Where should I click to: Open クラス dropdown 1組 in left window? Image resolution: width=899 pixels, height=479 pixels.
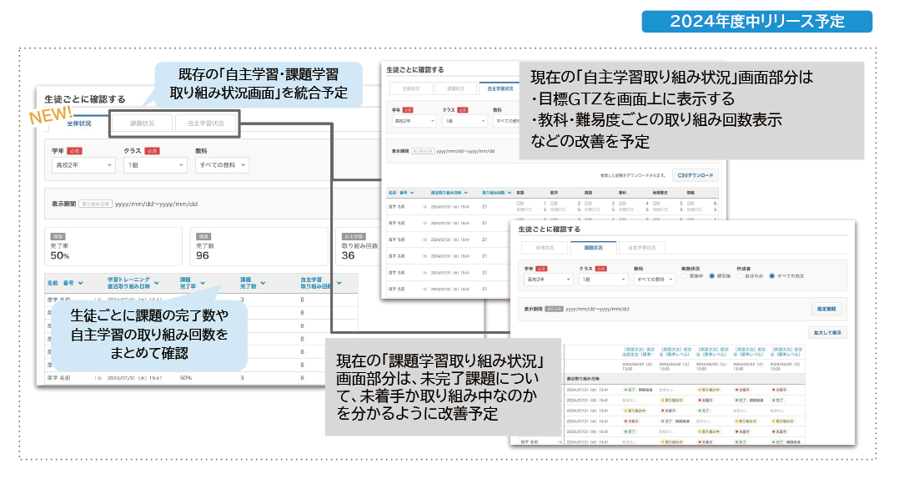click(x=155, y=165)
